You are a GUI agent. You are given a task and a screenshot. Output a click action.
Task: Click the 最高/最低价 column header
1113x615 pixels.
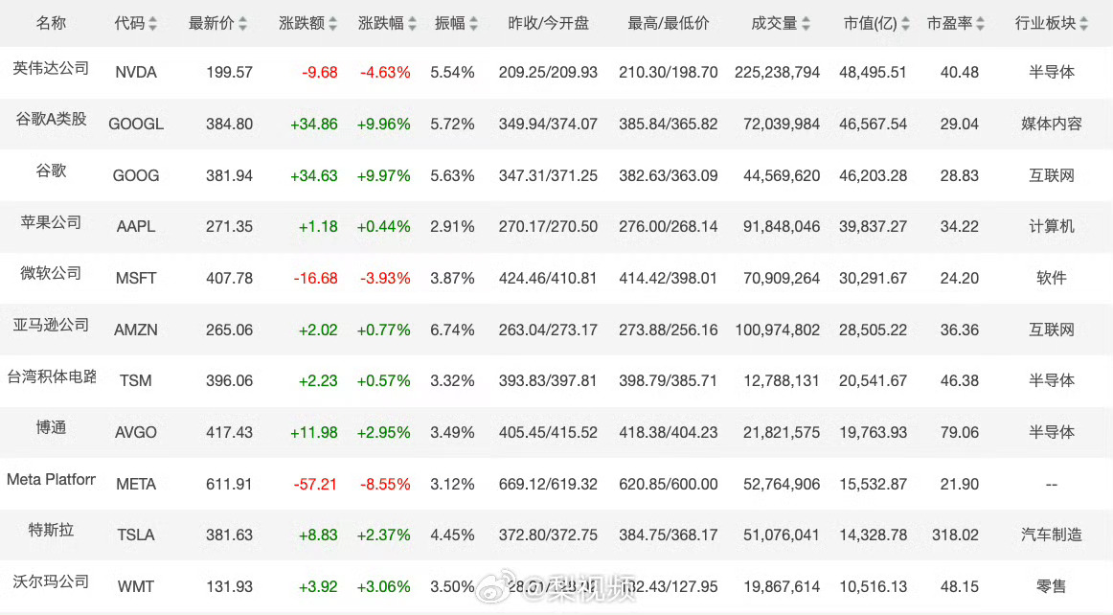click(x=668, y=23)
